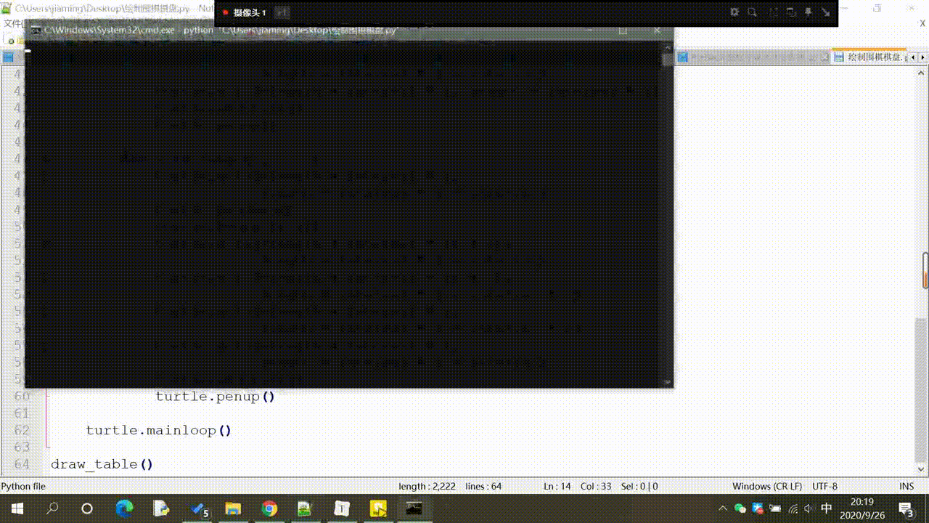Open the Windows Start menu
The width and height of the screenshot is (929, 523).
click(17, 508)
